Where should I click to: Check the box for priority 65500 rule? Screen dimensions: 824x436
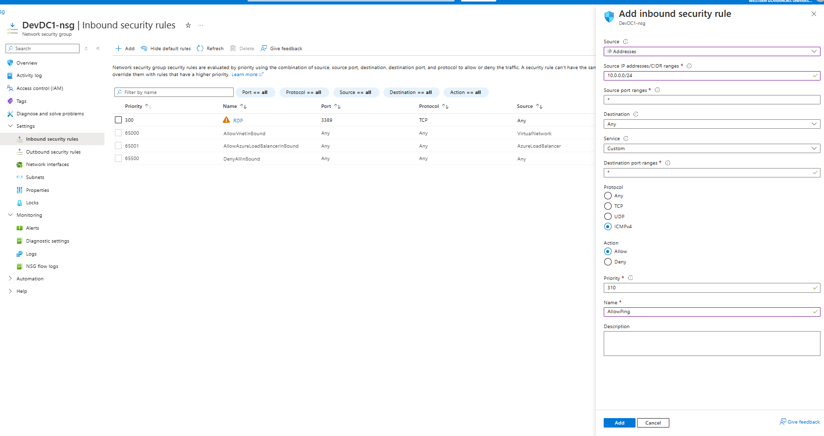click(118, 159)
